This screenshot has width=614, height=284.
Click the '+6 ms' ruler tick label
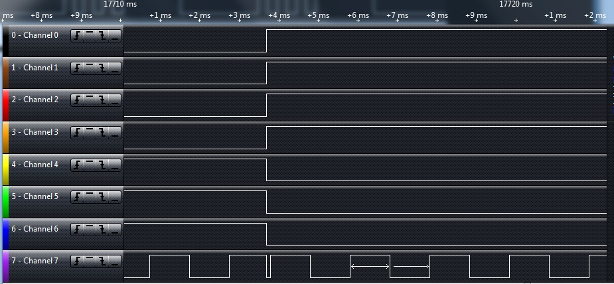358,16
